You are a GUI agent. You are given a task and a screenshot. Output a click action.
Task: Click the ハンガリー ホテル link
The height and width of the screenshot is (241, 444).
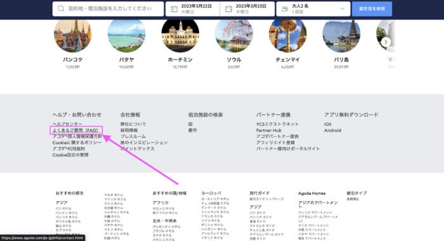pos(214,229)
